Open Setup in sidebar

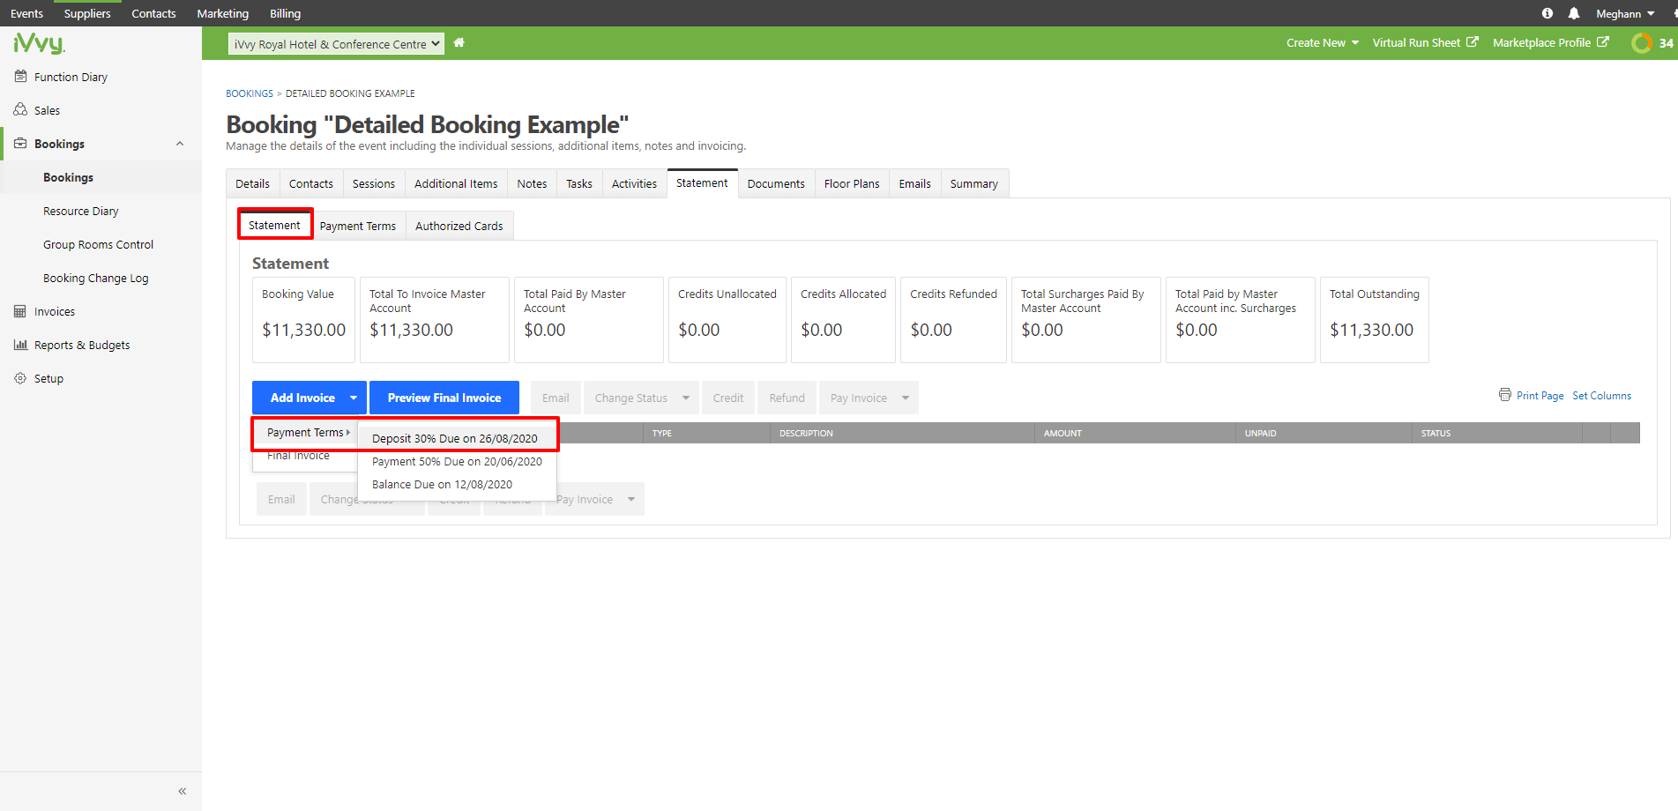(48, 378)
